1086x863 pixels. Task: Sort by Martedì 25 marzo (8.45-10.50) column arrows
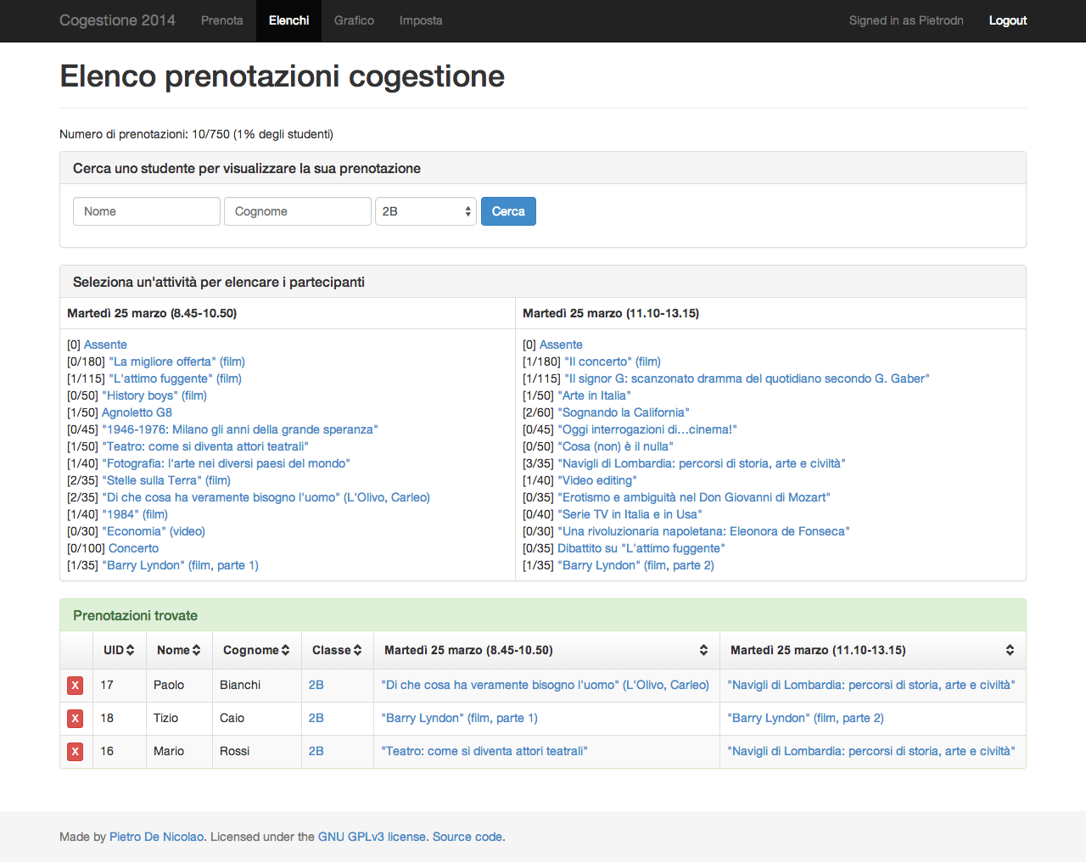coord(703,650)
